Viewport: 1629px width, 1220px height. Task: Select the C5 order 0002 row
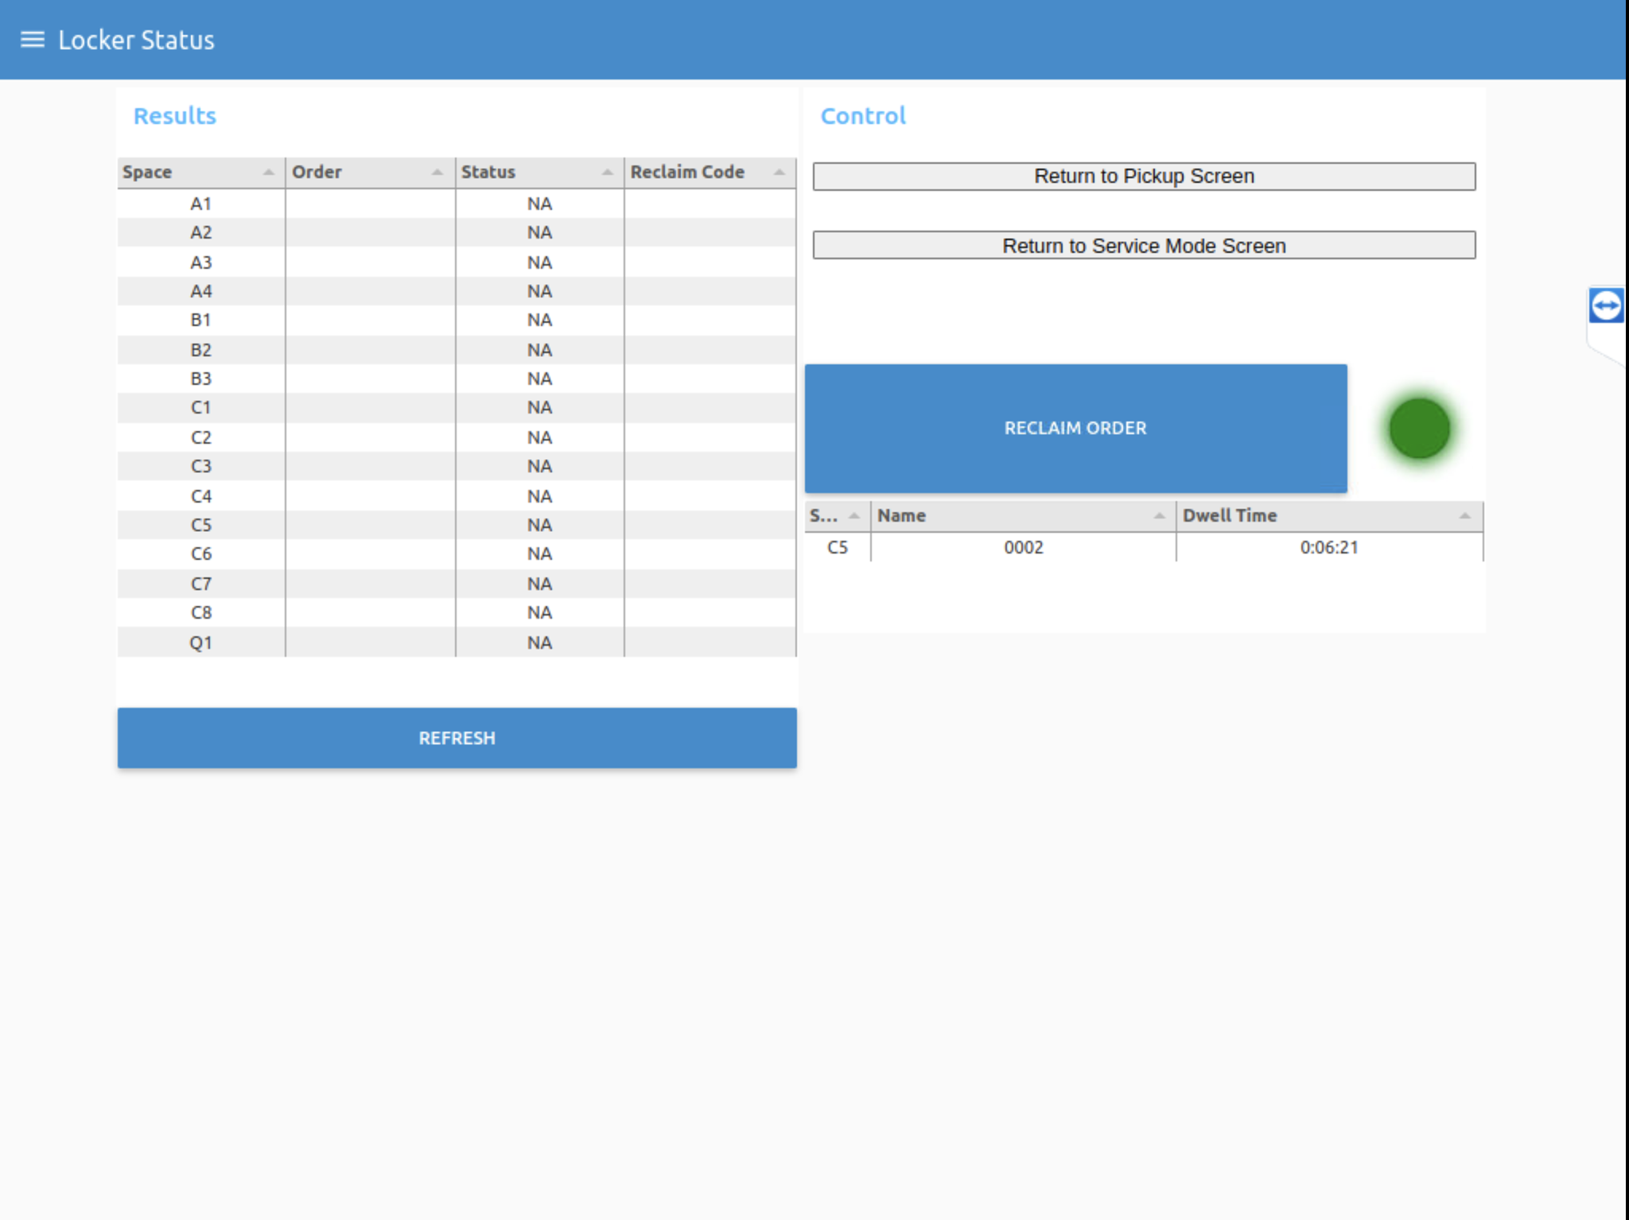pyautogui.click(x=1023, y=547)
